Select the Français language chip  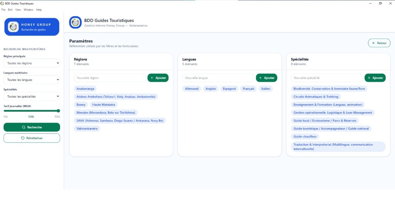pos(248,89)
